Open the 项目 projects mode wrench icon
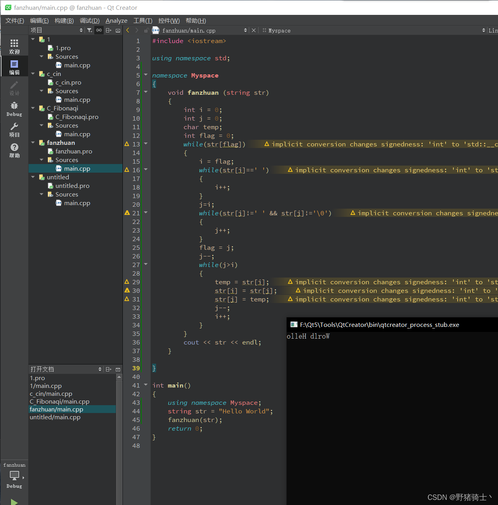 coord(14,130)
